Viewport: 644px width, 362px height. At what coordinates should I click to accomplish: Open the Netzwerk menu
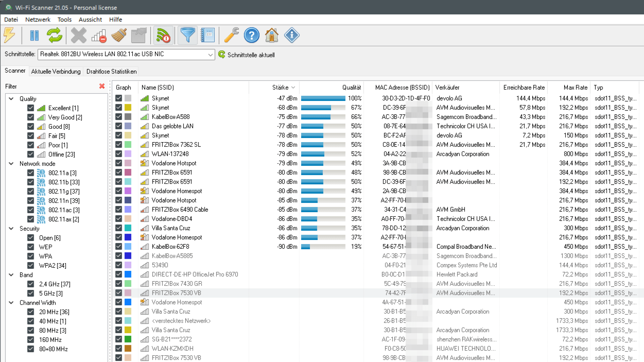(38, 19)
